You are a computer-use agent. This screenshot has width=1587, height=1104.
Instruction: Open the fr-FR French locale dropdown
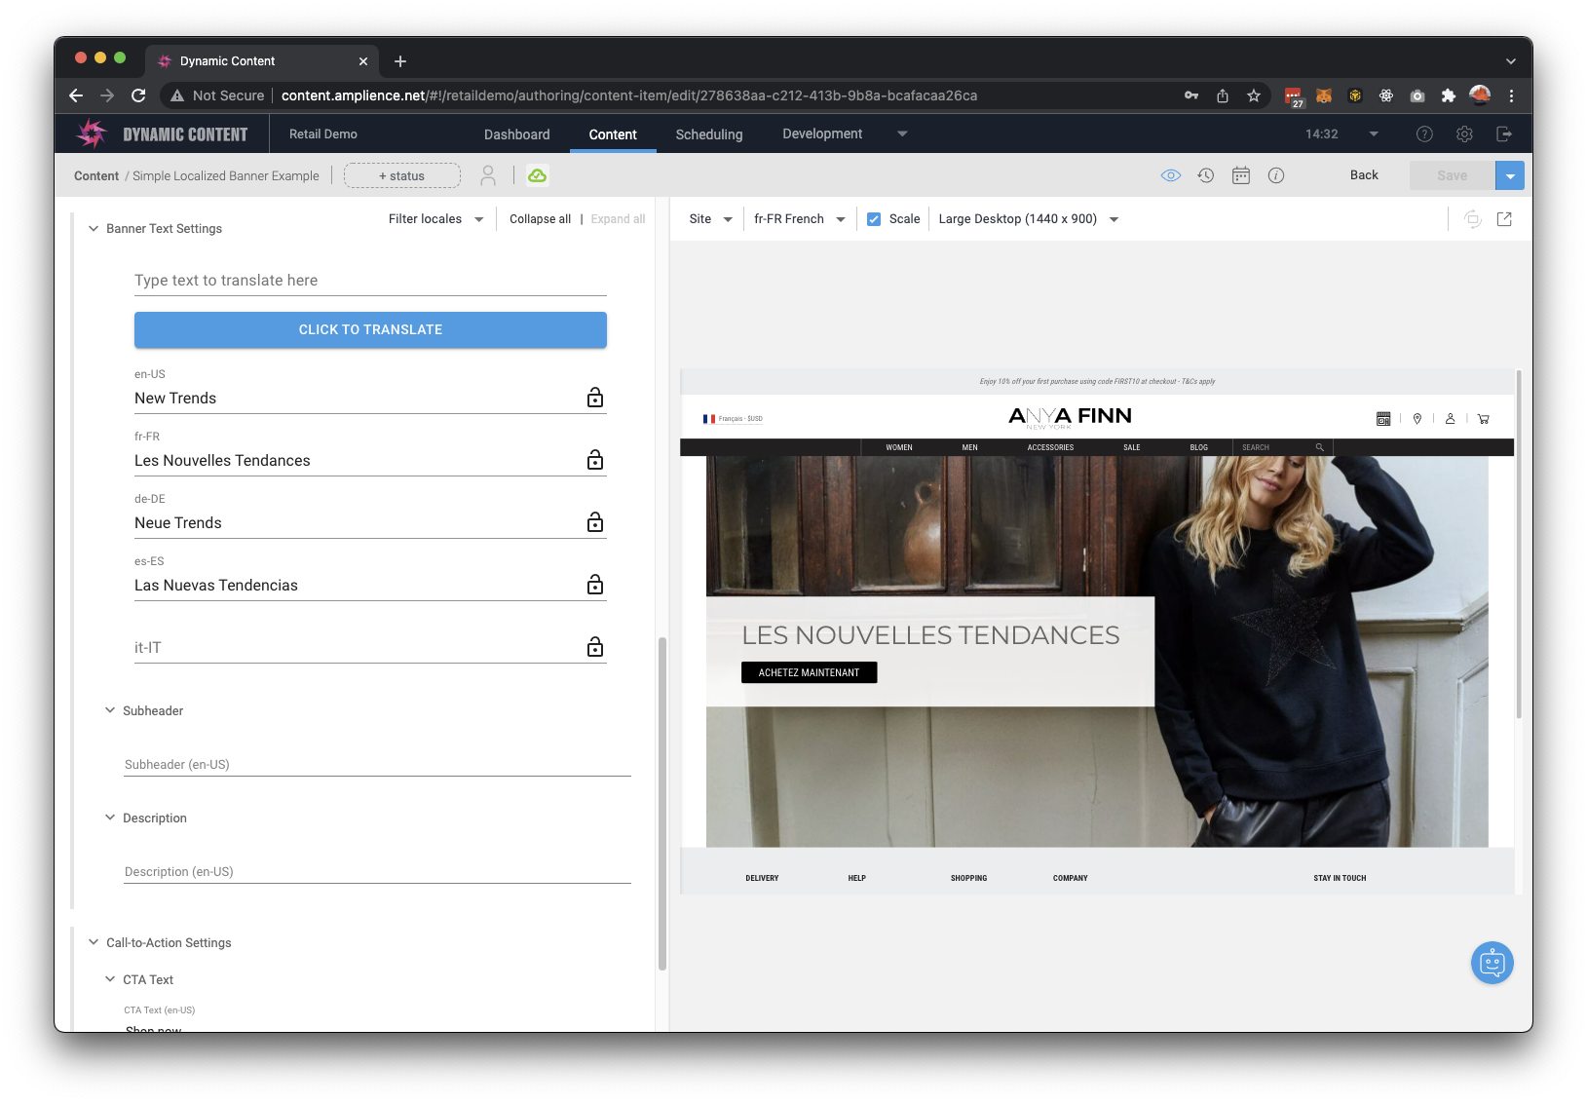click(x=799, y=219)
